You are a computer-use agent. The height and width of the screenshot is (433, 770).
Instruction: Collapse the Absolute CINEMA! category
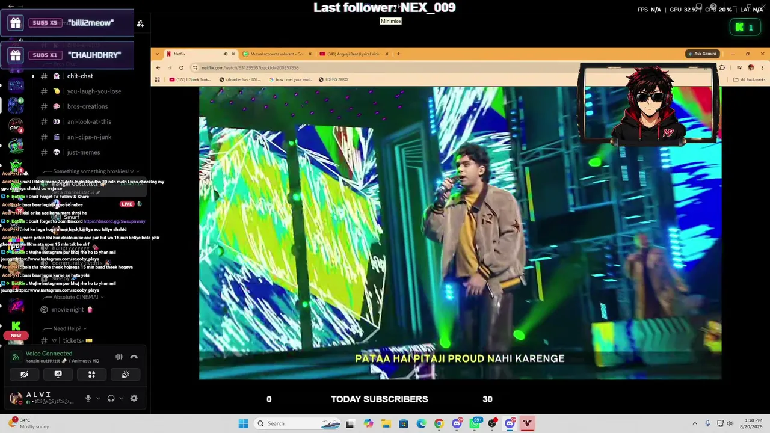click(75, 297)
